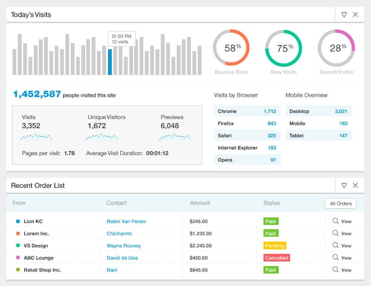Screen dimensions: 371x286
Task: Select the Desktop row in Mobile Overview
Action: tap(318, 111)
